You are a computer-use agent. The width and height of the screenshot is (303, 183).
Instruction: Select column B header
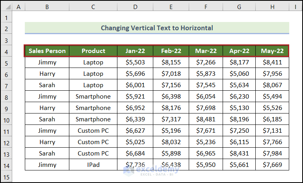(47, 6)
